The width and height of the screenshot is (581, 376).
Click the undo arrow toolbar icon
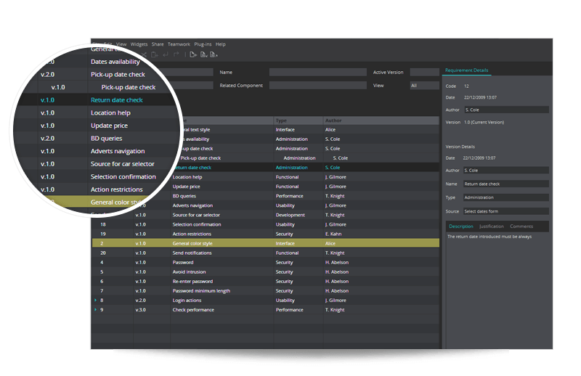point(166,55)
